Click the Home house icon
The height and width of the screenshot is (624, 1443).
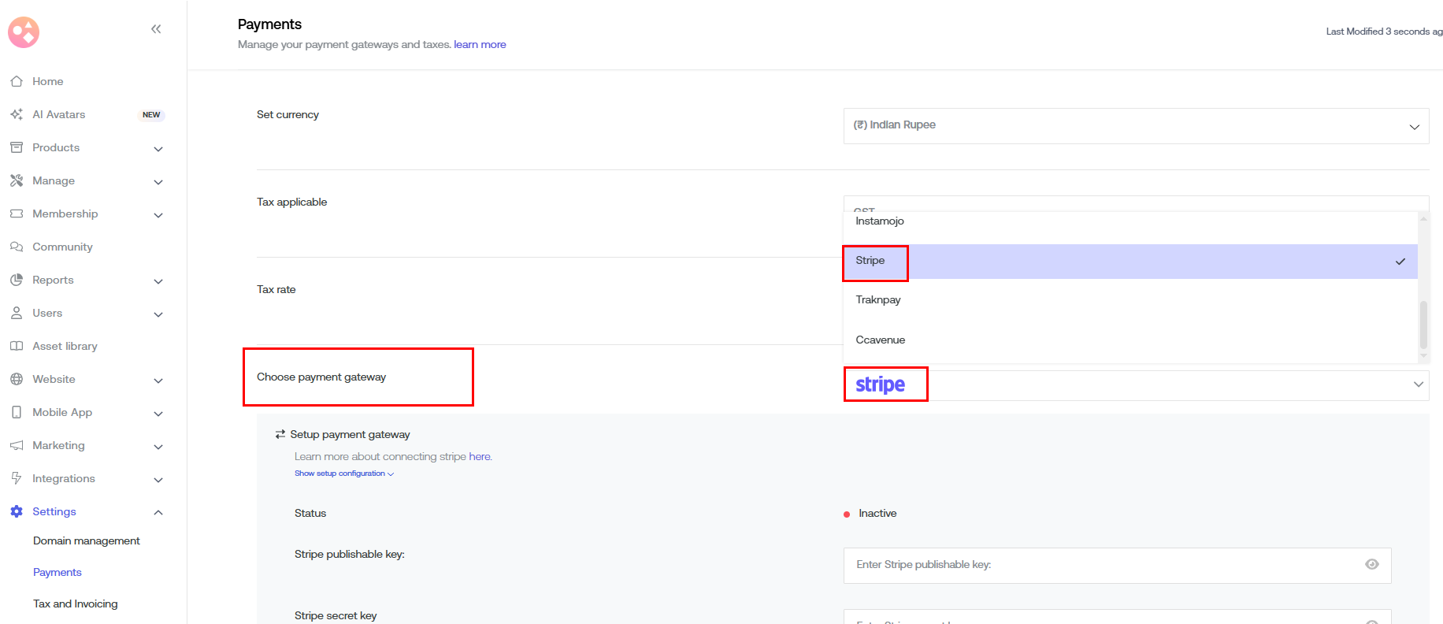point(17,81)
